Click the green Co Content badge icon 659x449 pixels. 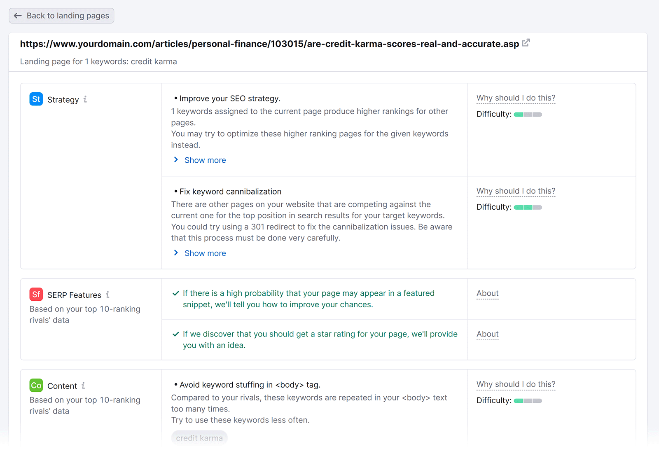(x=36, y=386)
